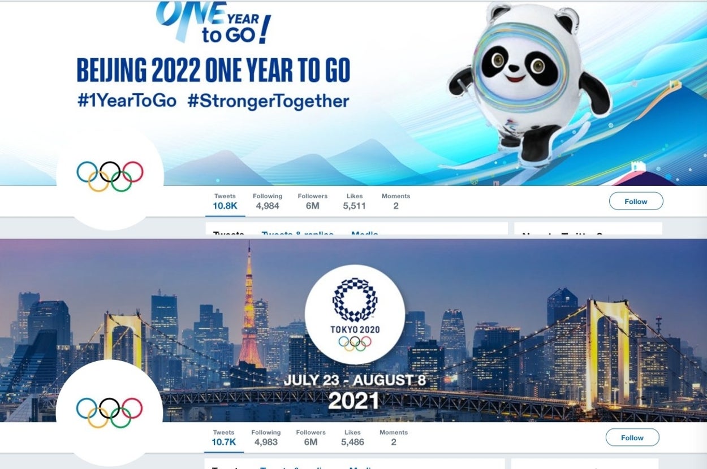Screen dimensions: 707x469
Task: View the 6M Followers on the Beijing profile
Action: (312, 202)
